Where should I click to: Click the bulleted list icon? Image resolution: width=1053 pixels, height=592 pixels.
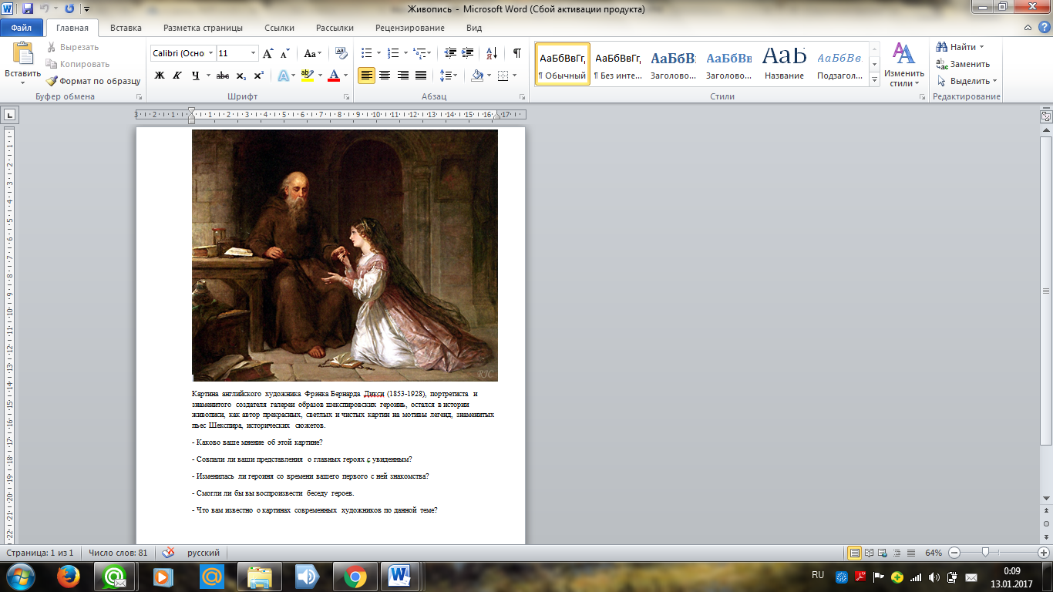click(x=366, y=53)
